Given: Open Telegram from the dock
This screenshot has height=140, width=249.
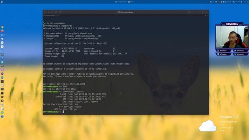Looking at the screenshot, I should pyautogui.click(x=2, y=62).
